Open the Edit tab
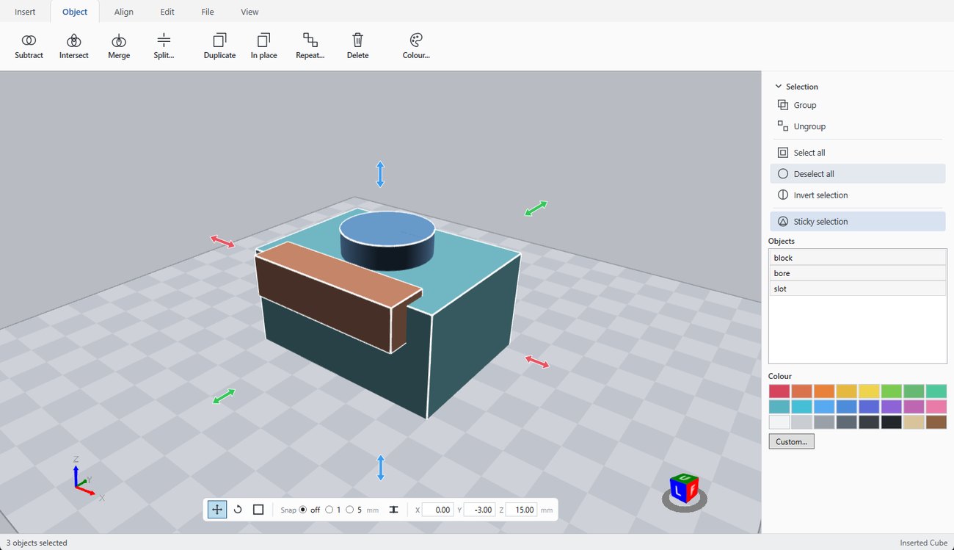954x550 pixels. coord(167,12)
